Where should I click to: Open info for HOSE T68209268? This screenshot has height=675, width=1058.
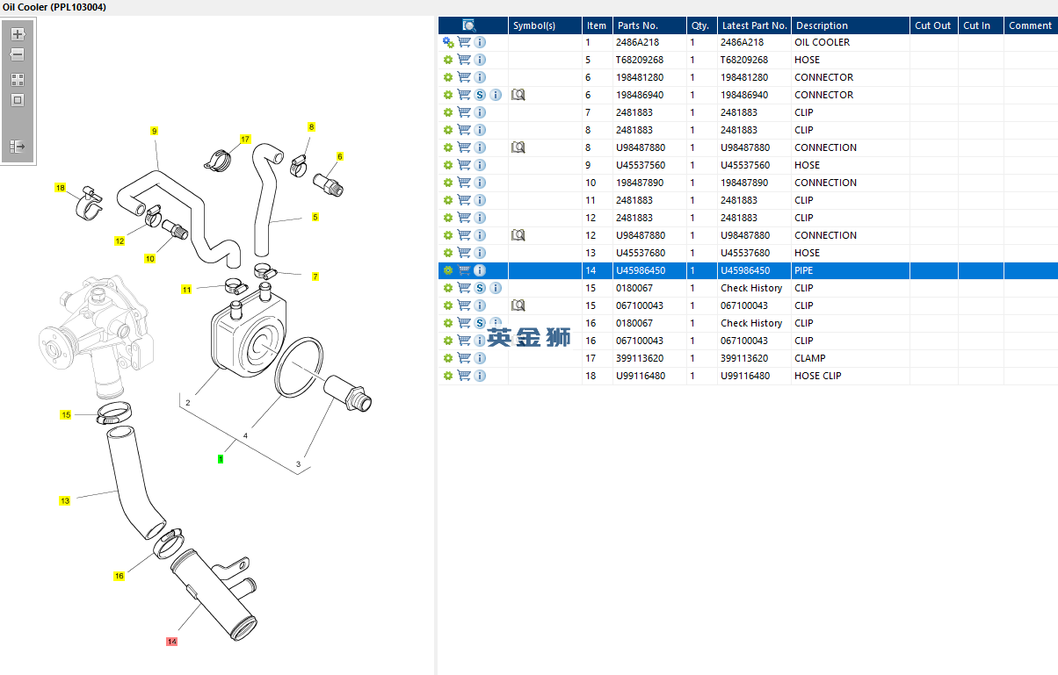pyautogui.click(x=480, y=60)
